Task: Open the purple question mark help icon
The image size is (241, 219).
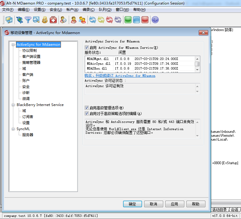Action: coord(155,20)
